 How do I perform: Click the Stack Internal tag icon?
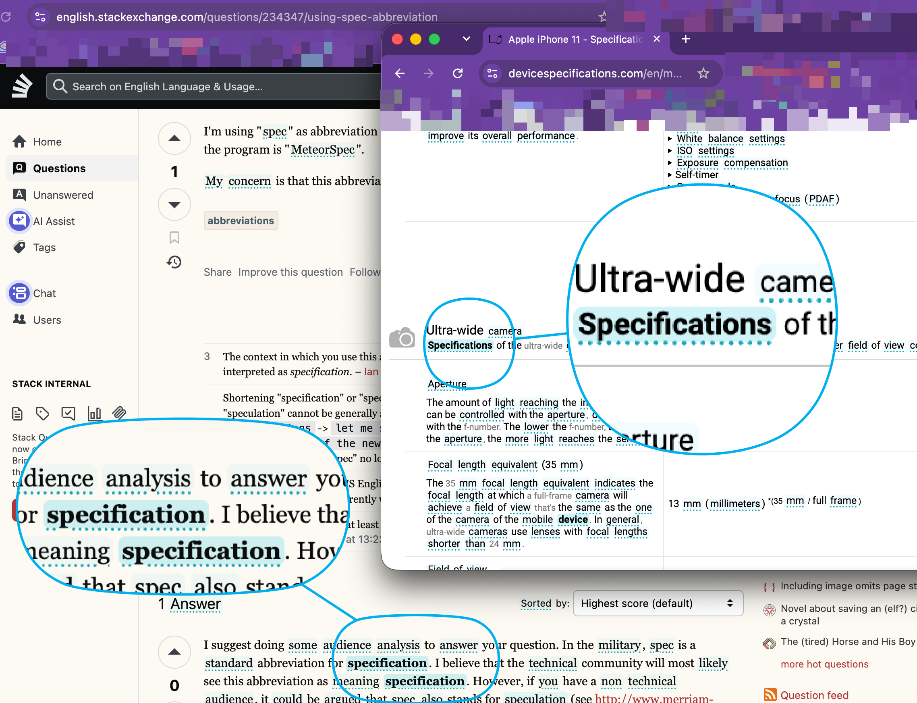tap(42, 414)
